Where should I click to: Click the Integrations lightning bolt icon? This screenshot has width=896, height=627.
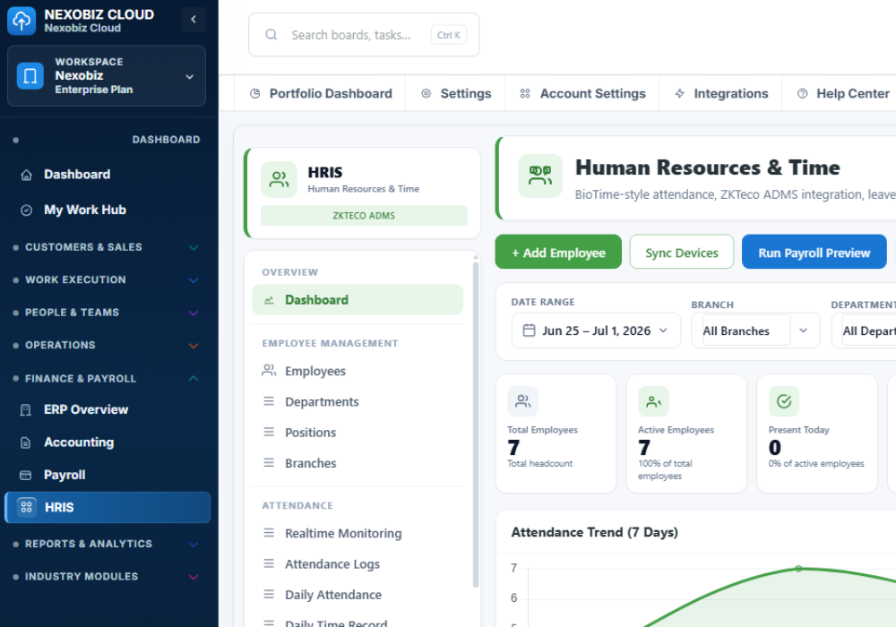679,94
